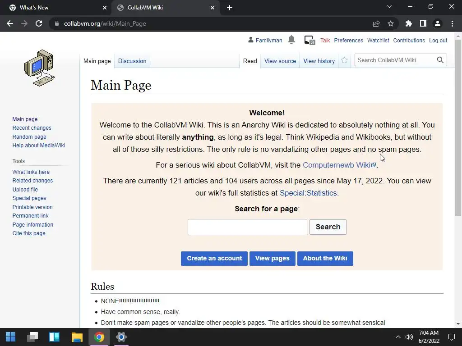
Task: Select the Read tab
Action: [x=250, y=61]
